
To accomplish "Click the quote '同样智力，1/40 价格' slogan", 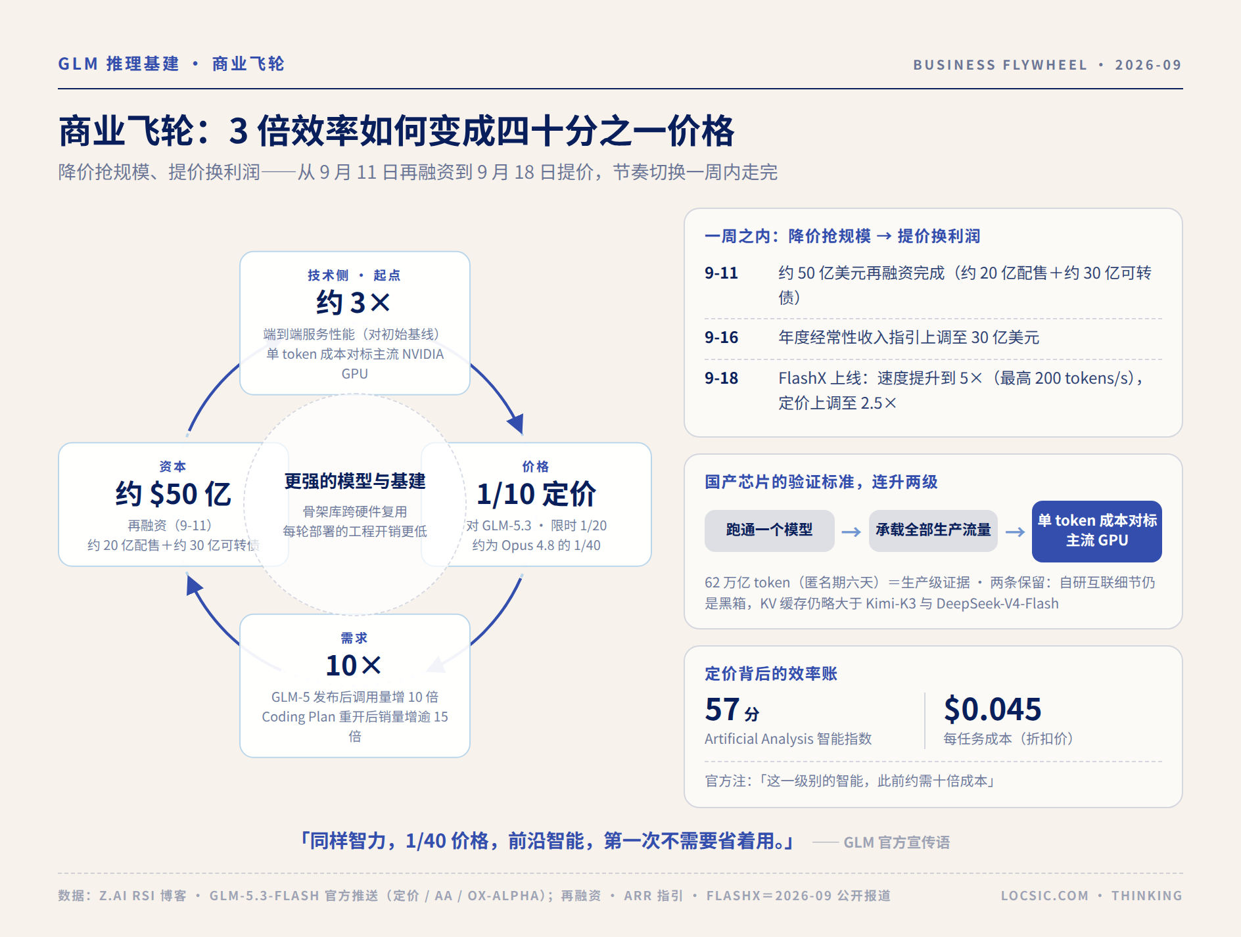I will coord(547,841).
